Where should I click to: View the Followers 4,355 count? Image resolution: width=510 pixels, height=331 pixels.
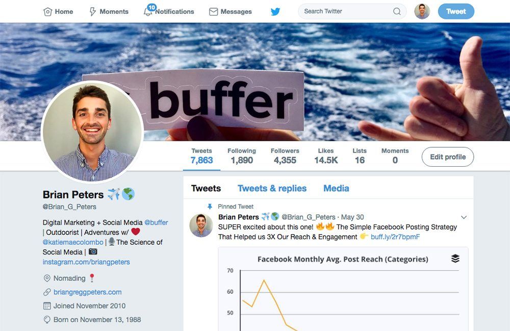(285, 156)
